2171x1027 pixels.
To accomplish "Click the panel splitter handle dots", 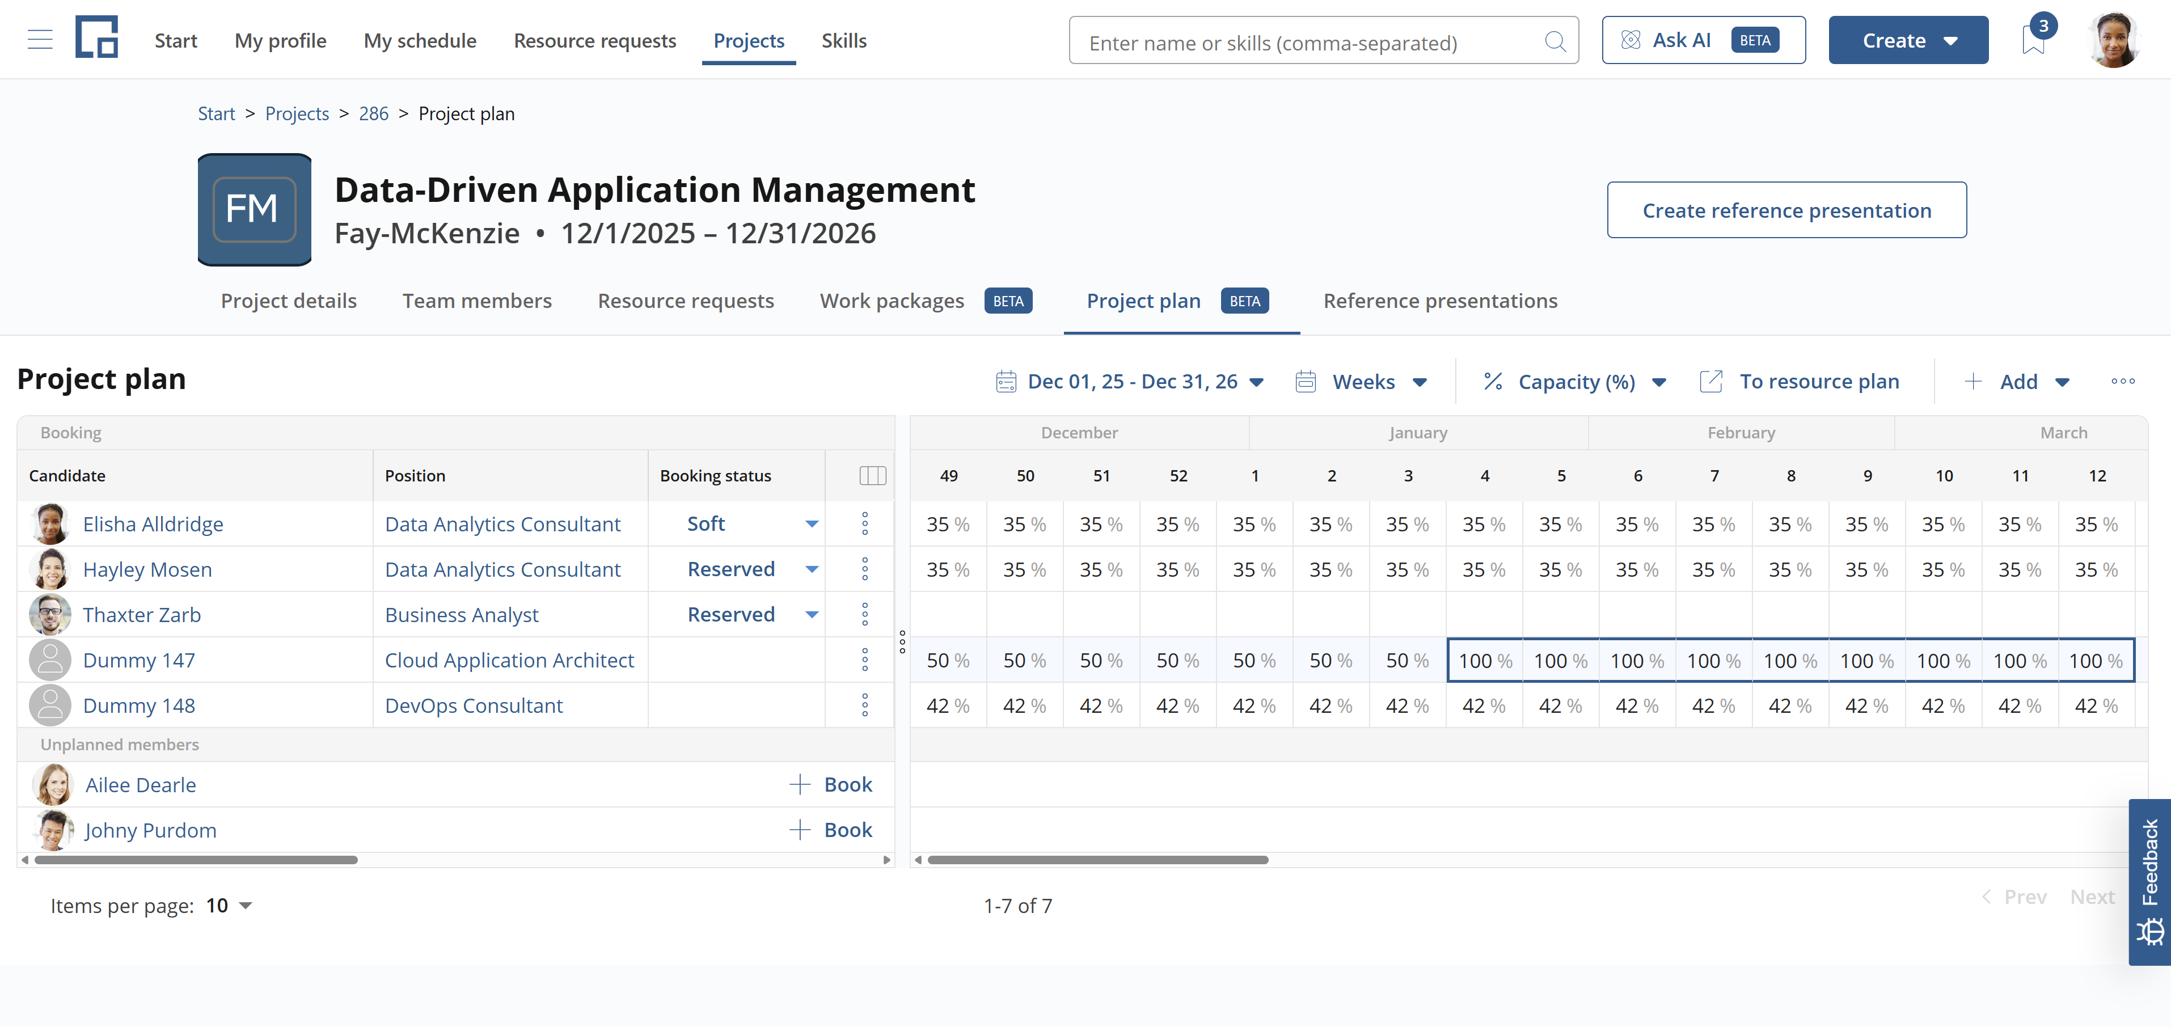I will tap(902, 642).
